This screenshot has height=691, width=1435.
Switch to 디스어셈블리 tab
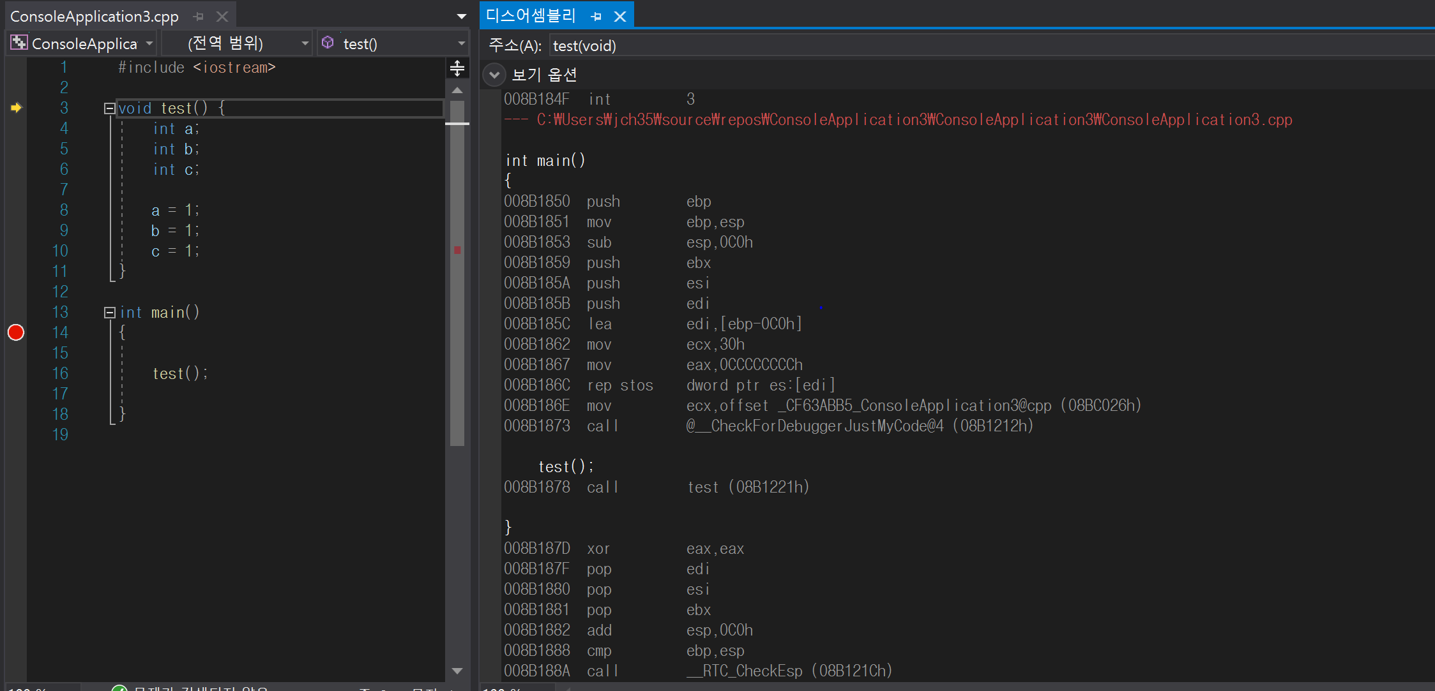pos(531,15)
